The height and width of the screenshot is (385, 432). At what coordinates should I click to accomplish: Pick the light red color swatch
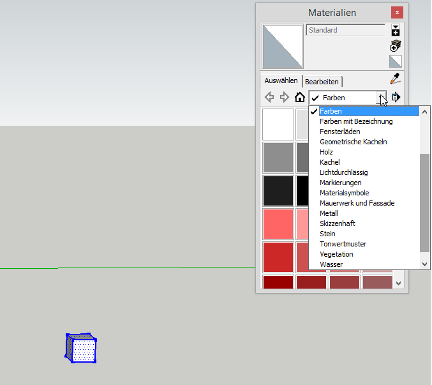point(278,224)
